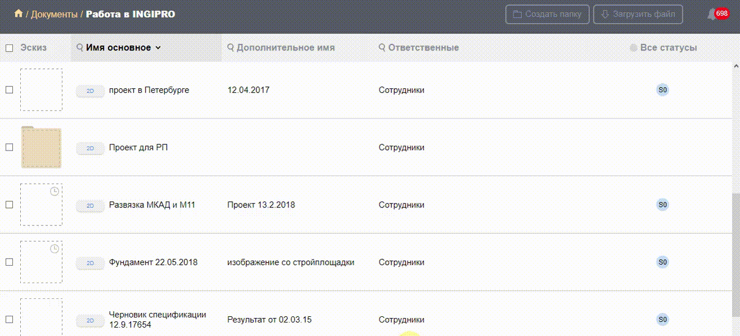Click the Эскиз column header
The width and height of the screenshot is (740, 336).
tap(34, 48)
